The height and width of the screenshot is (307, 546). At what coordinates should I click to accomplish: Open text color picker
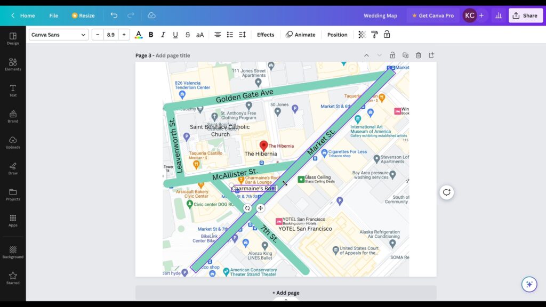pyautogui.click(x=139, y=35)
